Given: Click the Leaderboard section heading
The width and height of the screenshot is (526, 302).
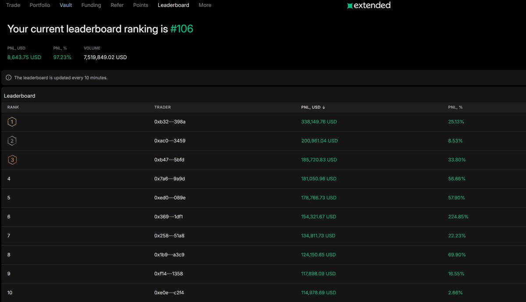Looking at the screenshot, I should [20, 96].
